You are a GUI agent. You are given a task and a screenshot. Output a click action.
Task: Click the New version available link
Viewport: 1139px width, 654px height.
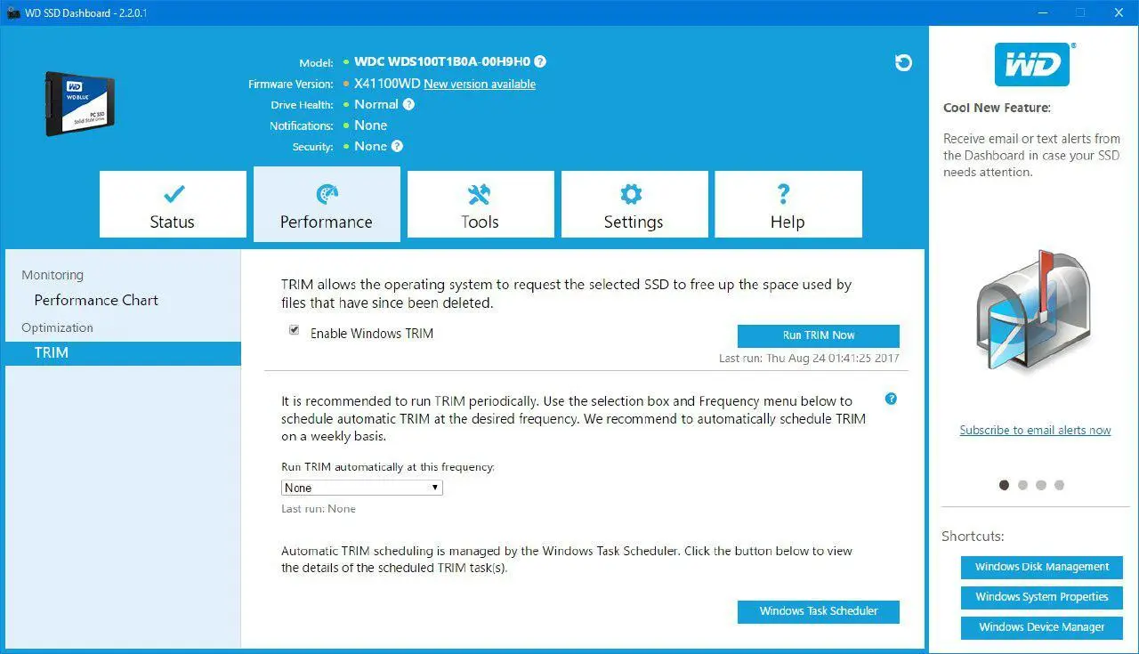click(480, 85)
